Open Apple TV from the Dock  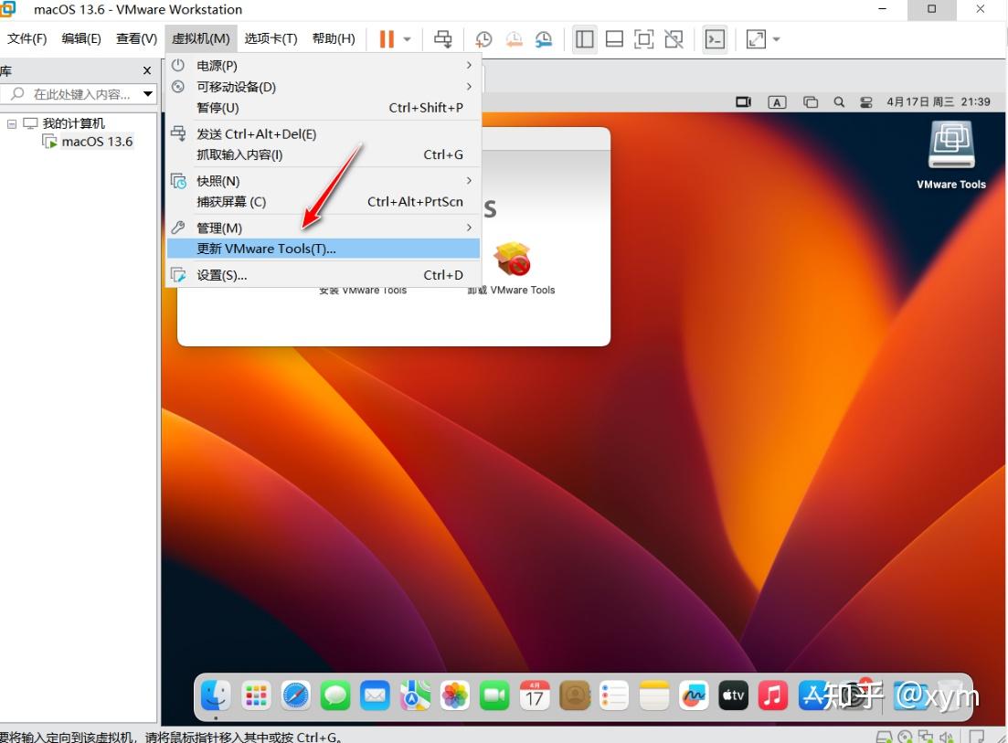[734, 696]
